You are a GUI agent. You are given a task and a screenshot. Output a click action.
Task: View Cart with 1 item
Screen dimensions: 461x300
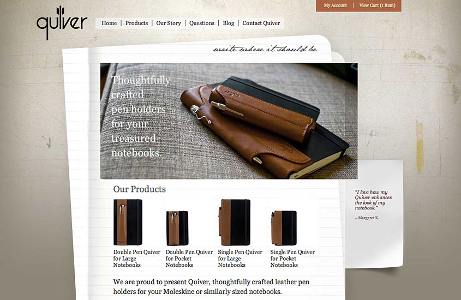pyautogui.click(x=377, y=5)
